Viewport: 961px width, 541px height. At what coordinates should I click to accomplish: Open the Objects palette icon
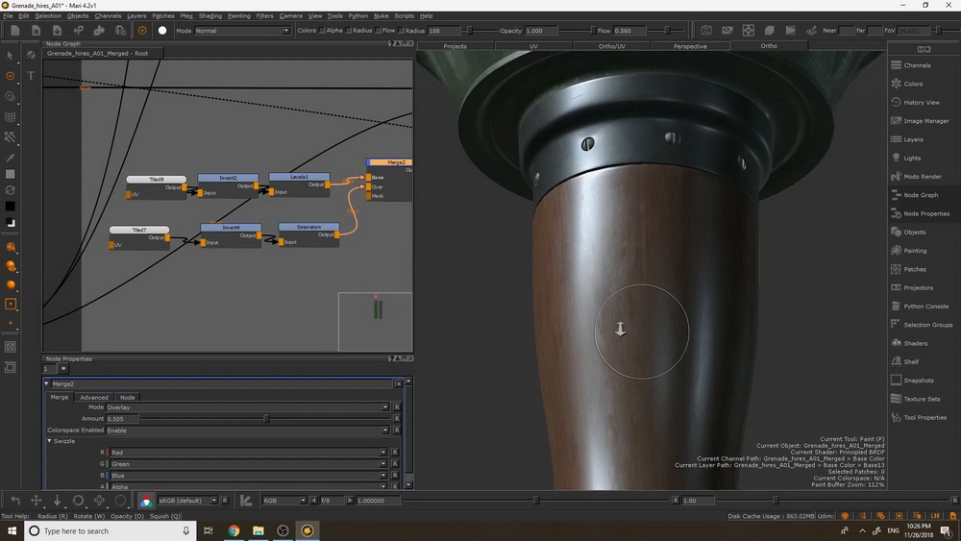click(x=896, y=232)
